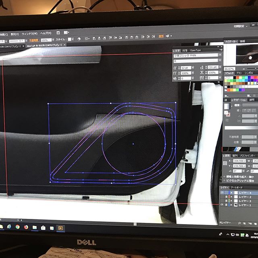This screenshot has height=258, width=258.
Task: Select the black swatch in the Swatches panel
Action: 235,77
